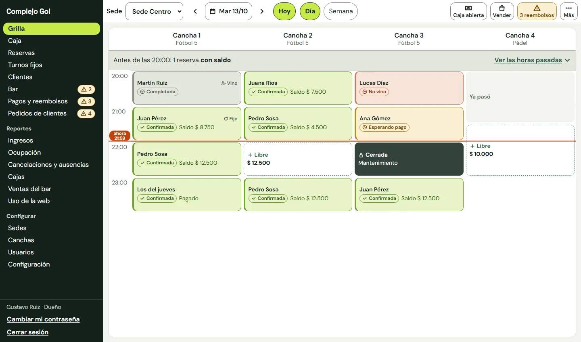The width and height of the screenshot is (581, 342).
Task: Click the Completada badge on Martín Ruiz
Action: (158, 92)
